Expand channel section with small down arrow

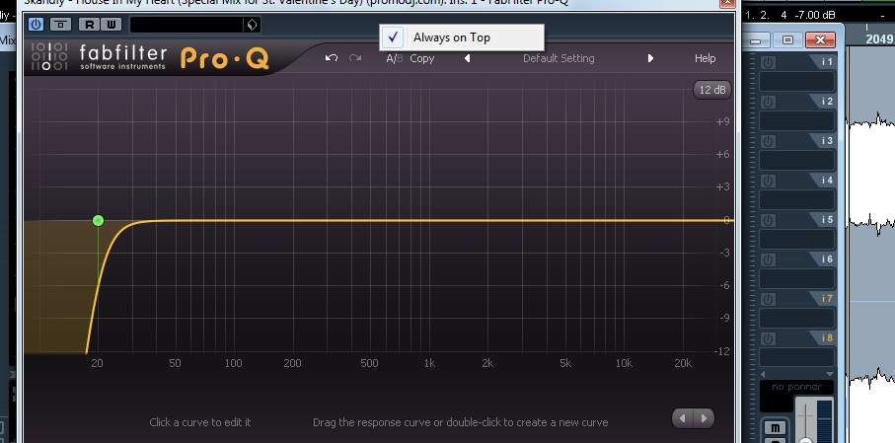(830, 374)
